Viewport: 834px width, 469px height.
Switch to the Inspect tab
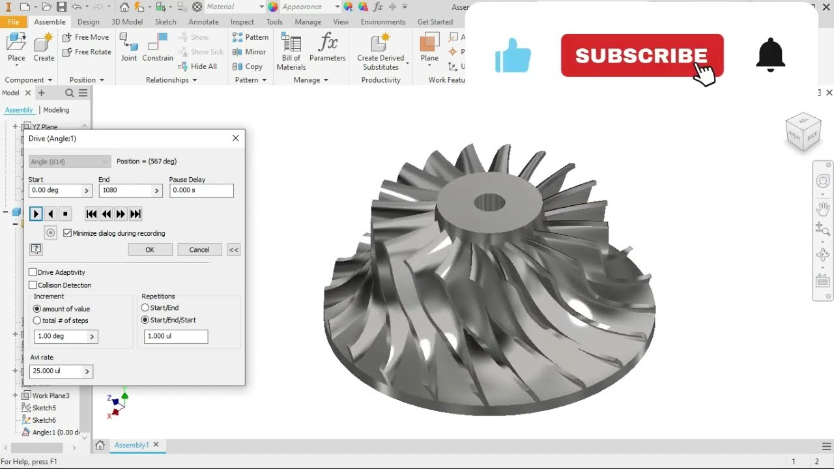point(242,21)
